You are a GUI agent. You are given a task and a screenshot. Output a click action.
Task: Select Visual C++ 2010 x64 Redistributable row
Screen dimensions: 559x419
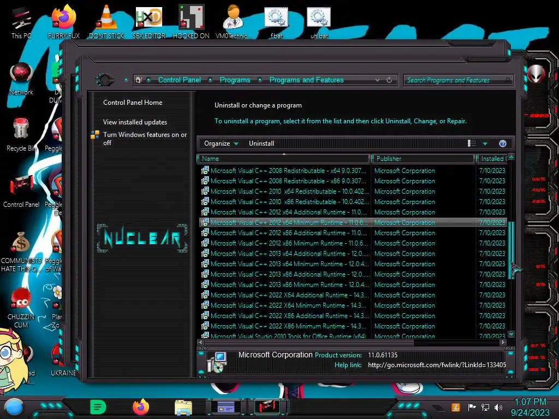pyautogui.click(x=353, y=191)
